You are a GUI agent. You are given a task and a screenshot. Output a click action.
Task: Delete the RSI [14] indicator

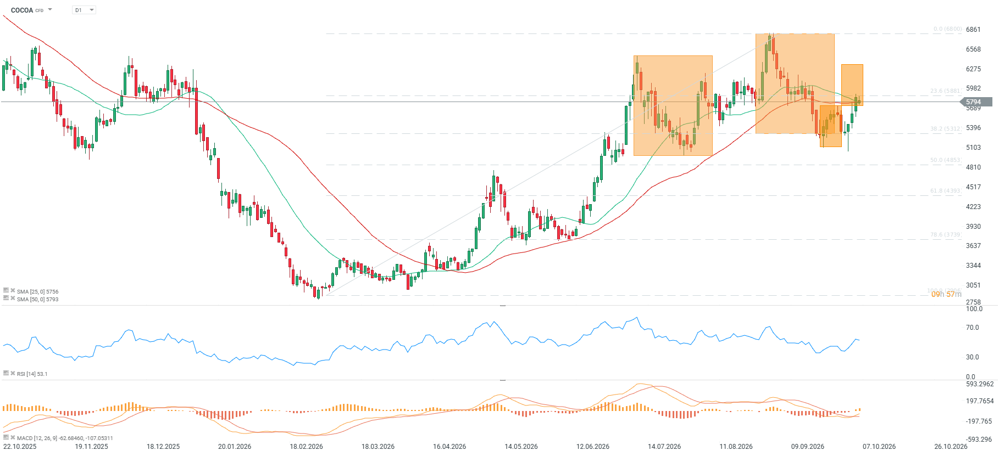(x=13, y=373)
